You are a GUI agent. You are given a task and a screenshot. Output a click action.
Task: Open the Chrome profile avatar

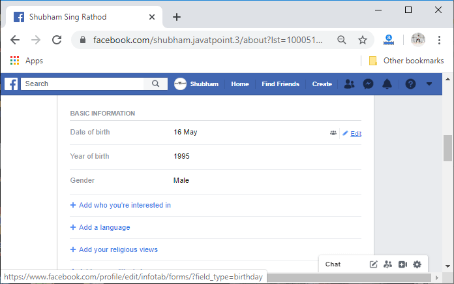click(x=418, y=40)
